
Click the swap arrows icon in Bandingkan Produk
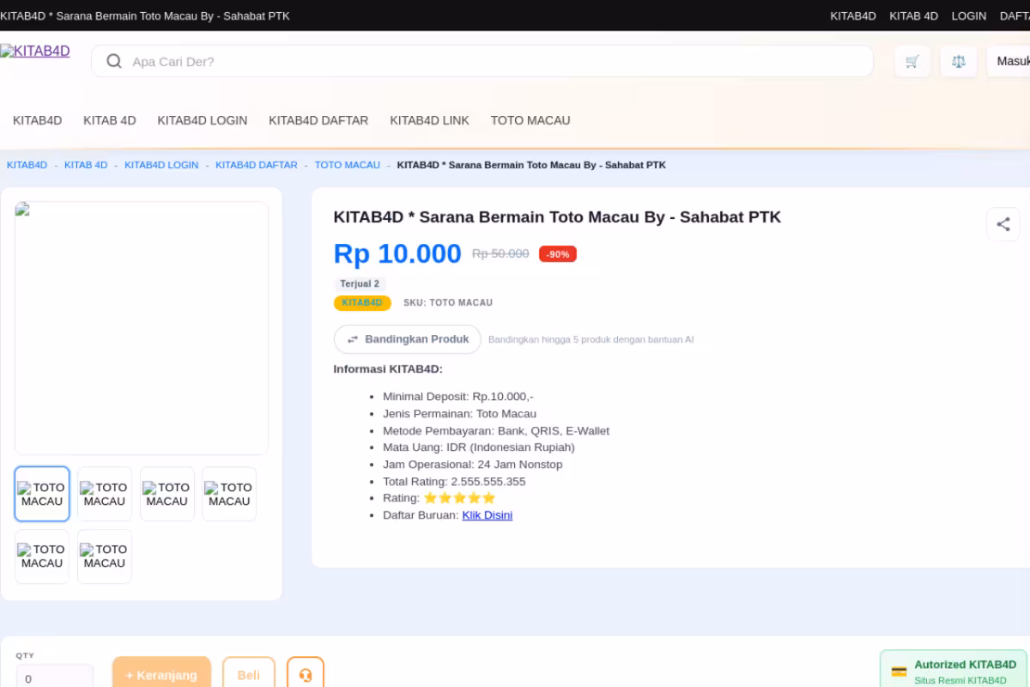tap(353, 339)
